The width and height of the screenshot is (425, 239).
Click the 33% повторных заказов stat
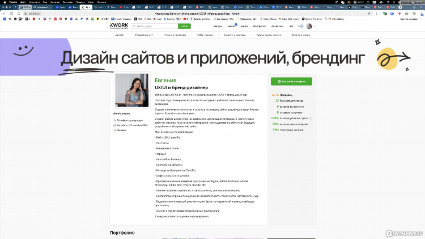click(288, 130)
